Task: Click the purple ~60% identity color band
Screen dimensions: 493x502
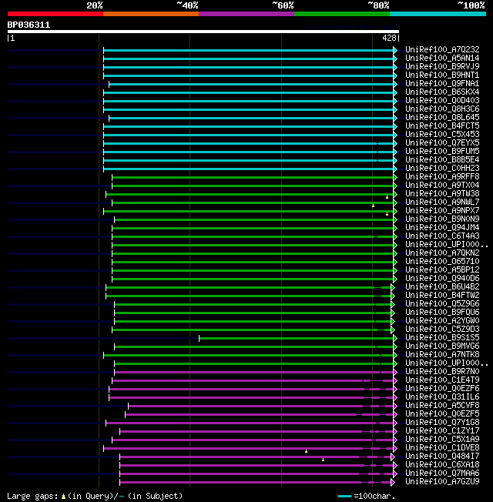Action: point(246,14)
